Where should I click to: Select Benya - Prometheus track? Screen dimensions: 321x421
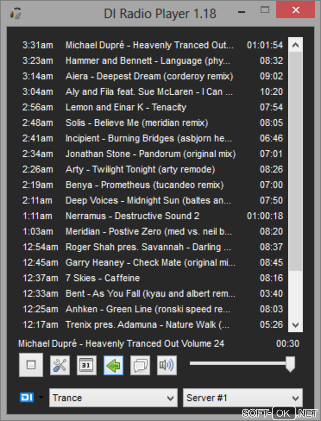point(153,185)
